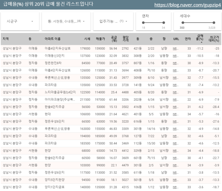Image resolution: width=222 pixels, height=191 pixels.
Task: Open URL link for 느티마을공무원3,4단지 row
Action: [175, 92]
